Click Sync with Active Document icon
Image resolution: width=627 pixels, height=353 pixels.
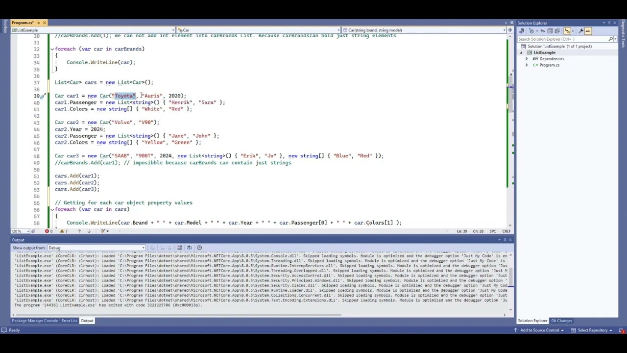543,31
